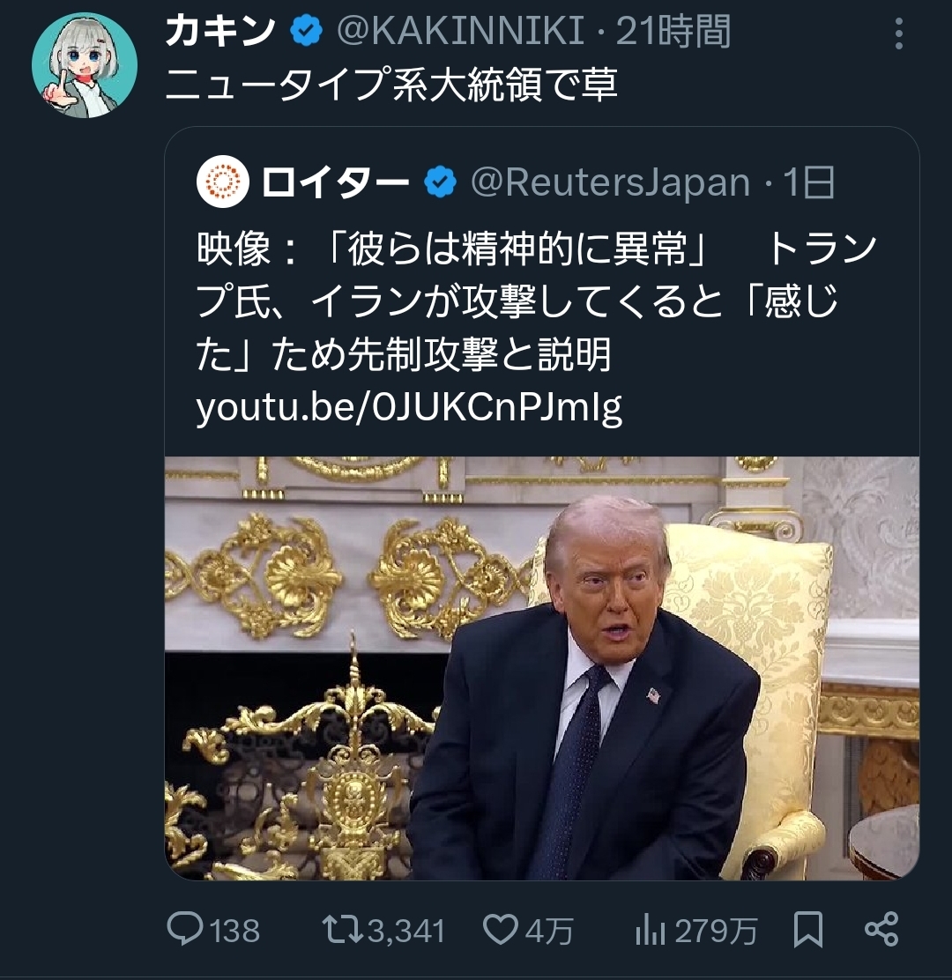Open the youtu.be/0JUKCnPJmIg link
Image resolution: width=952 pixels, height=980 pixels.
click(409, 407)
